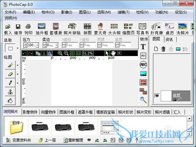Create new layer with blank page icon
Screen dimensions: 196x147
[x=156, y=49]
